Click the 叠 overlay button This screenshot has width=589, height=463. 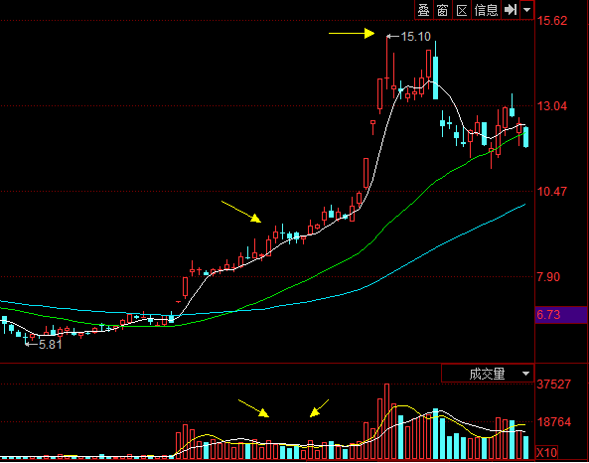point(424,10)
